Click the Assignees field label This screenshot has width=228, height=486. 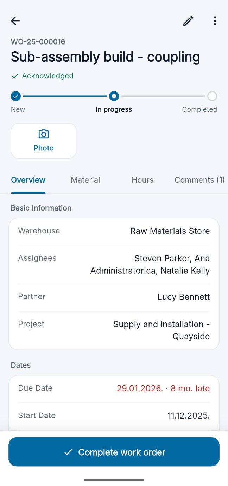(37, 258)
